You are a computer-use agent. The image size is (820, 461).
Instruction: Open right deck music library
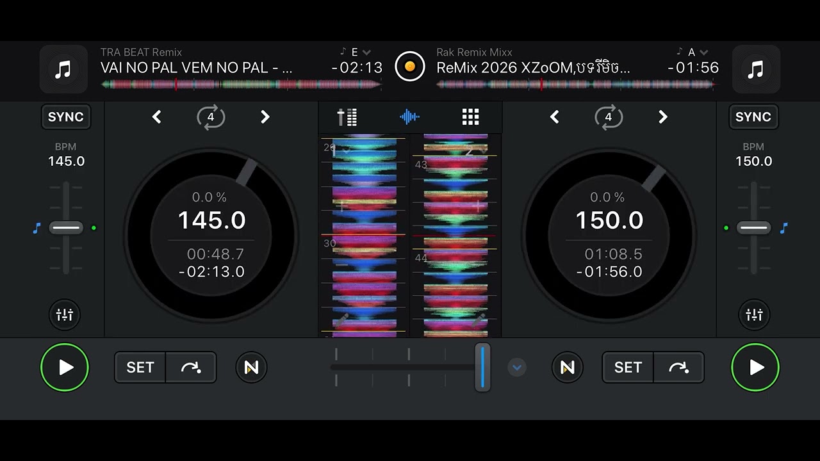point(756,69)
